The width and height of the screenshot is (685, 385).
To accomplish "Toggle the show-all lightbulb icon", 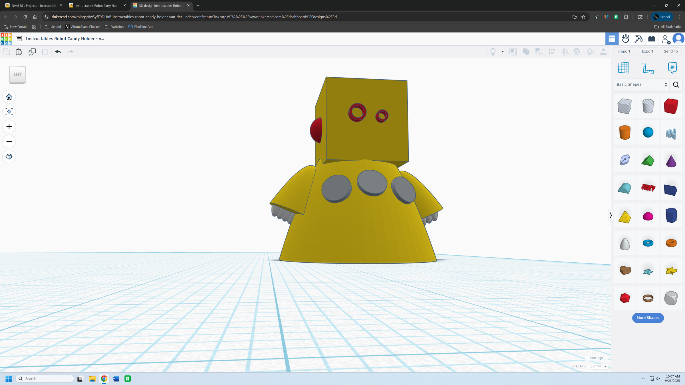I will point(493,52).
